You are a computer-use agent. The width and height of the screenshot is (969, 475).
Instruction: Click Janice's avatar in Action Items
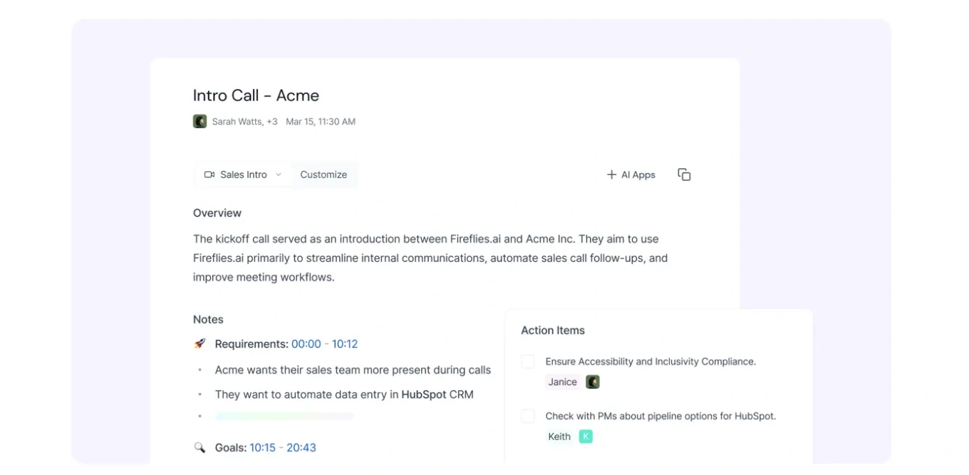click(592, 382)
